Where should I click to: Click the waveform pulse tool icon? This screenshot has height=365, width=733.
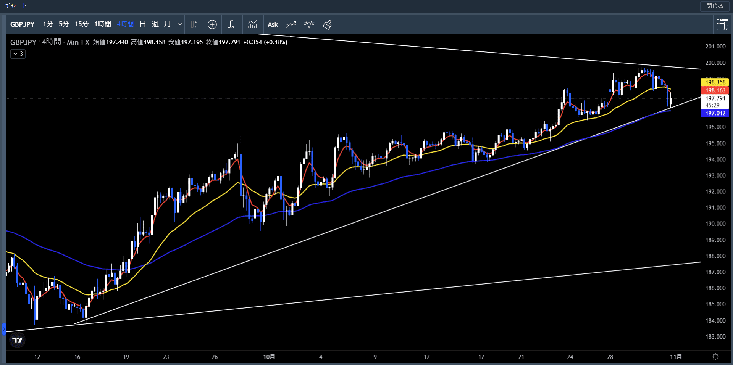click(x=309, y=24)
